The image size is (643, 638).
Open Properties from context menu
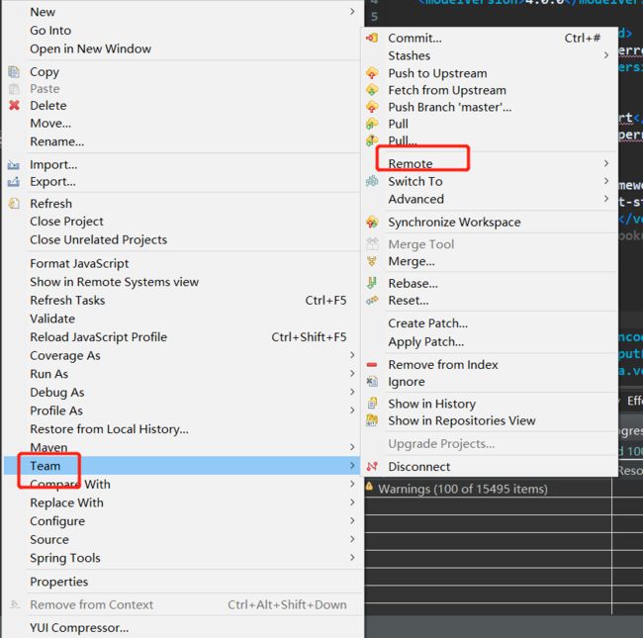[59, 582]
